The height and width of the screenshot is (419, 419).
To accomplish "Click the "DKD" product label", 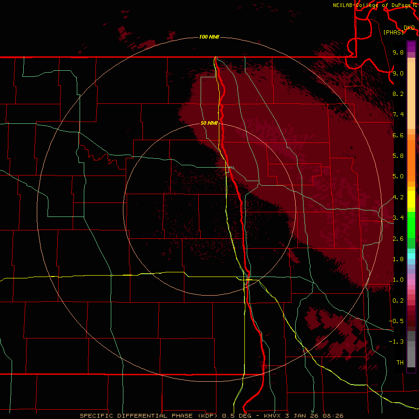I will click(x=409, y=28).
